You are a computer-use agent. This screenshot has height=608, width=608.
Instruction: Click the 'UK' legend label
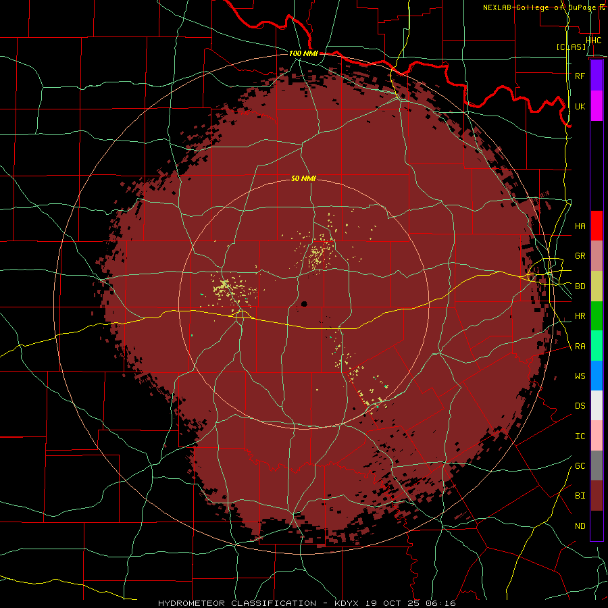tap(580, 106)
